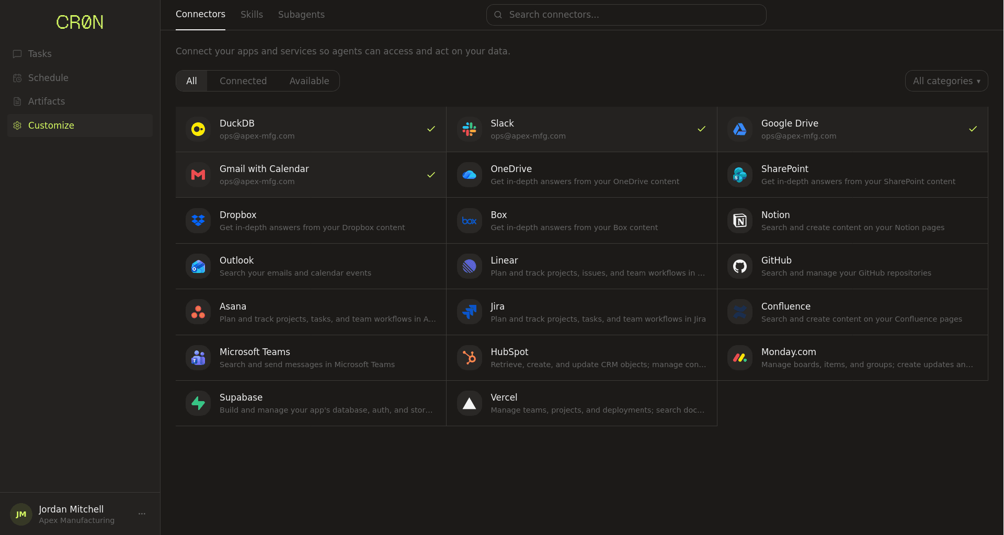
Task: Click 'Apex Manufacturing' organization label
Action: click(x=76, y=520)
